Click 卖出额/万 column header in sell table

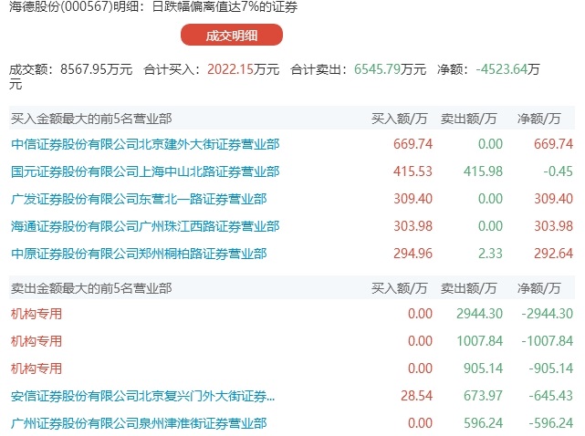pos(468,288)
